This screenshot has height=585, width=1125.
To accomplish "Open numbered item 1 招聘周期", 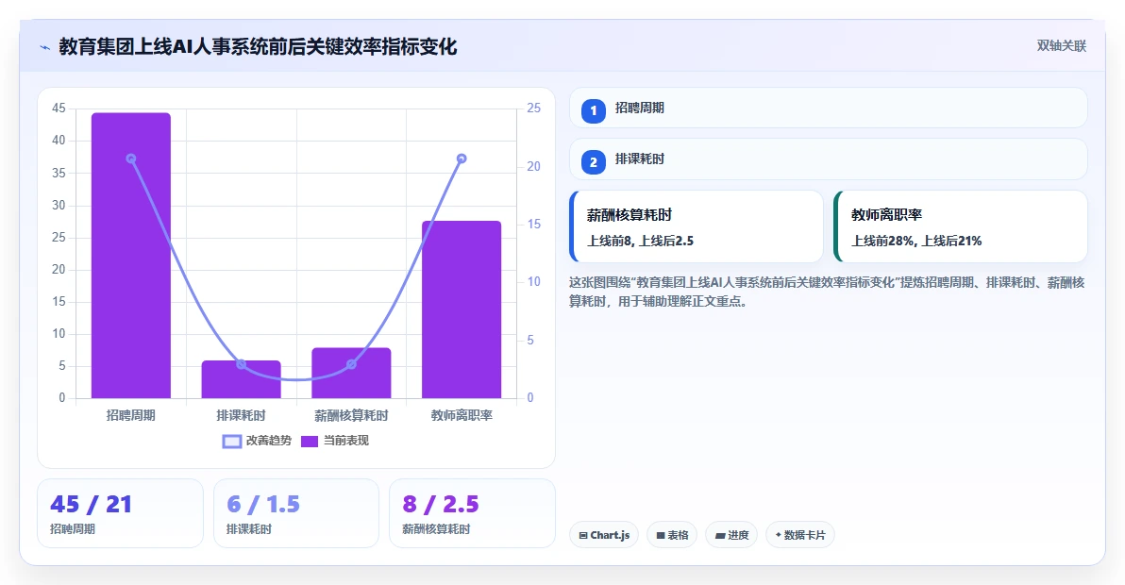I will pyautogui.click(x=828, y=109).
